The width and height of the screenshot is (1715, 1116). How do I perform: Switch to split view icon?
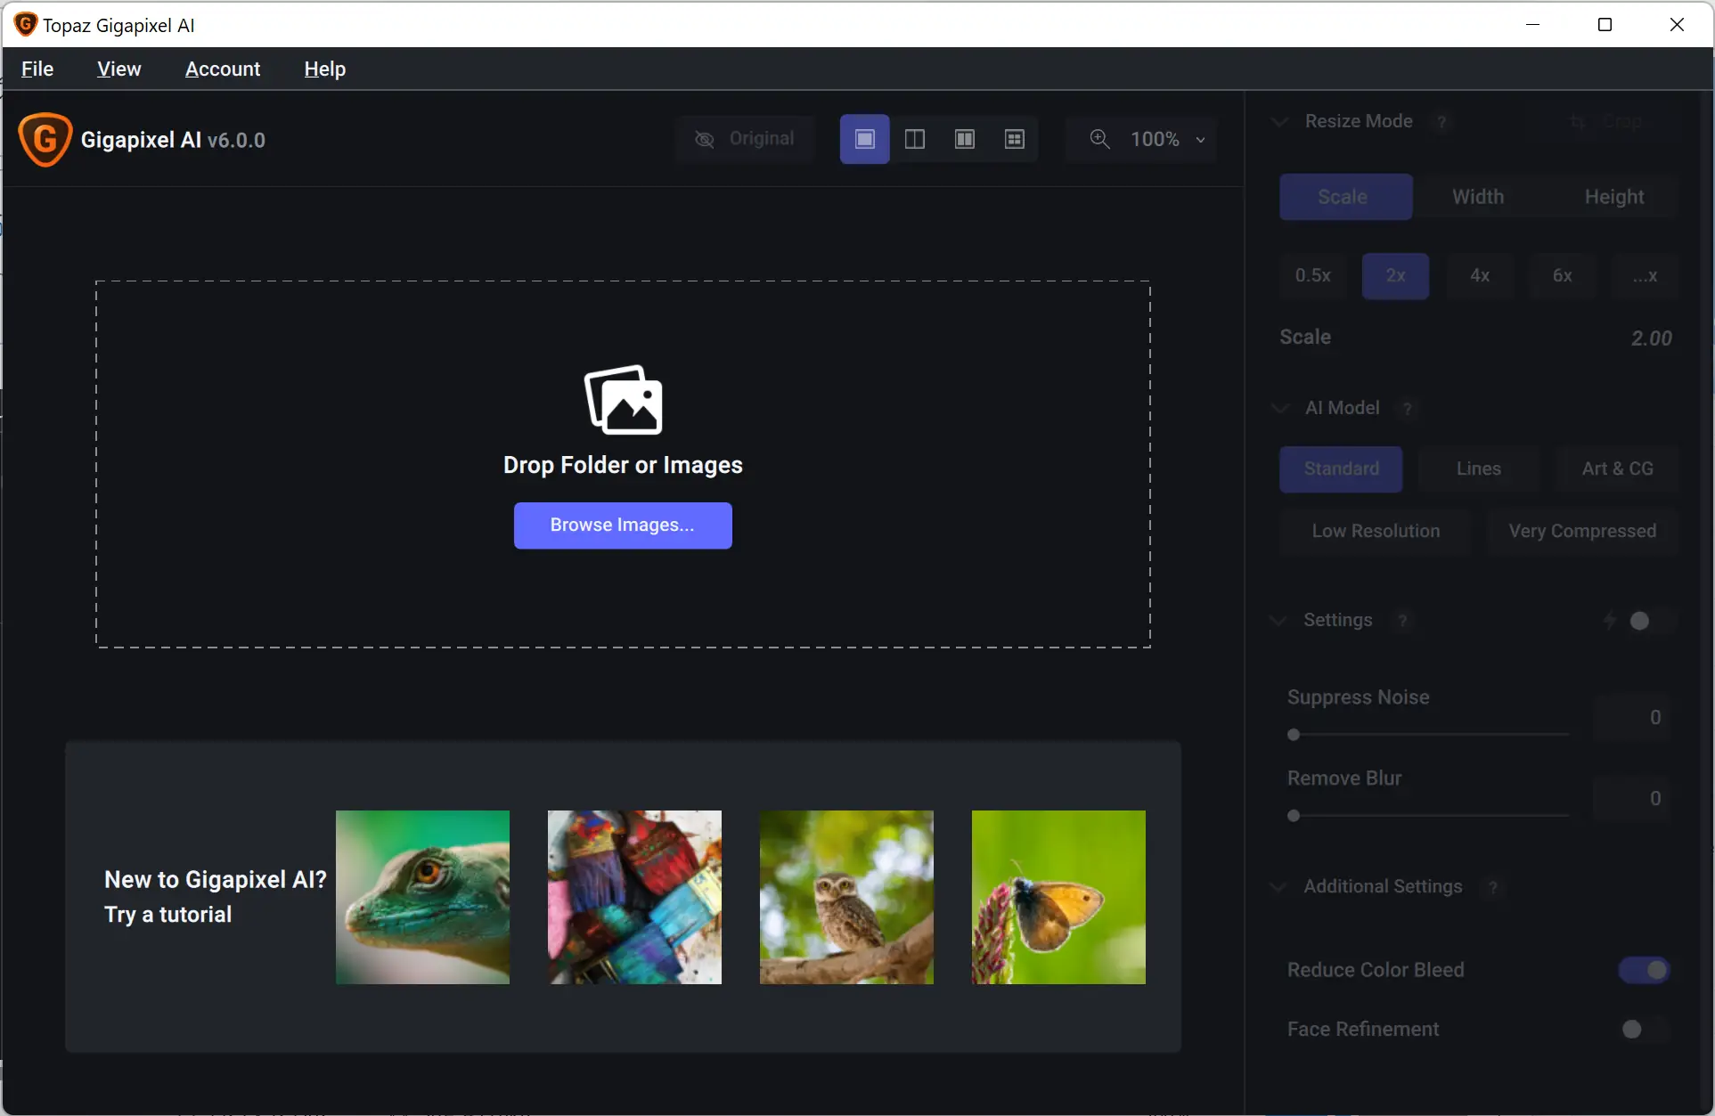click(914, 139)
